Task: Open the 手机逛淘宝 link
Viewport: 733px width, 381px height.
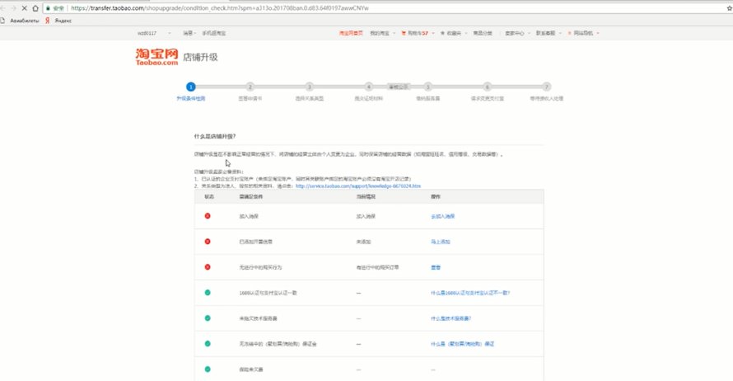Action: pyautogui.click(x=214, y=33)
